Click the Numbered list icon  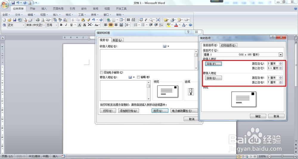(136, 25)
